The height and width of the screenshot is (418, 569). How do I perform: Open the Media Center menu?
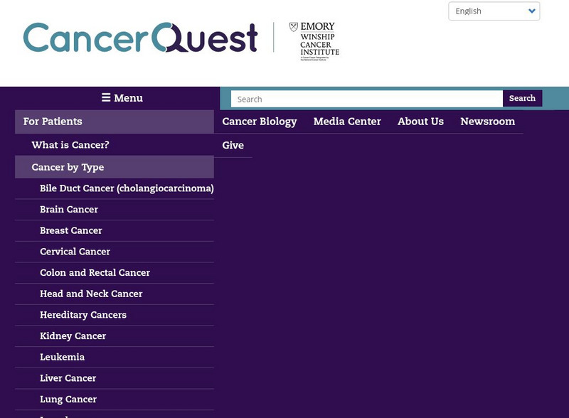[348, 122]
